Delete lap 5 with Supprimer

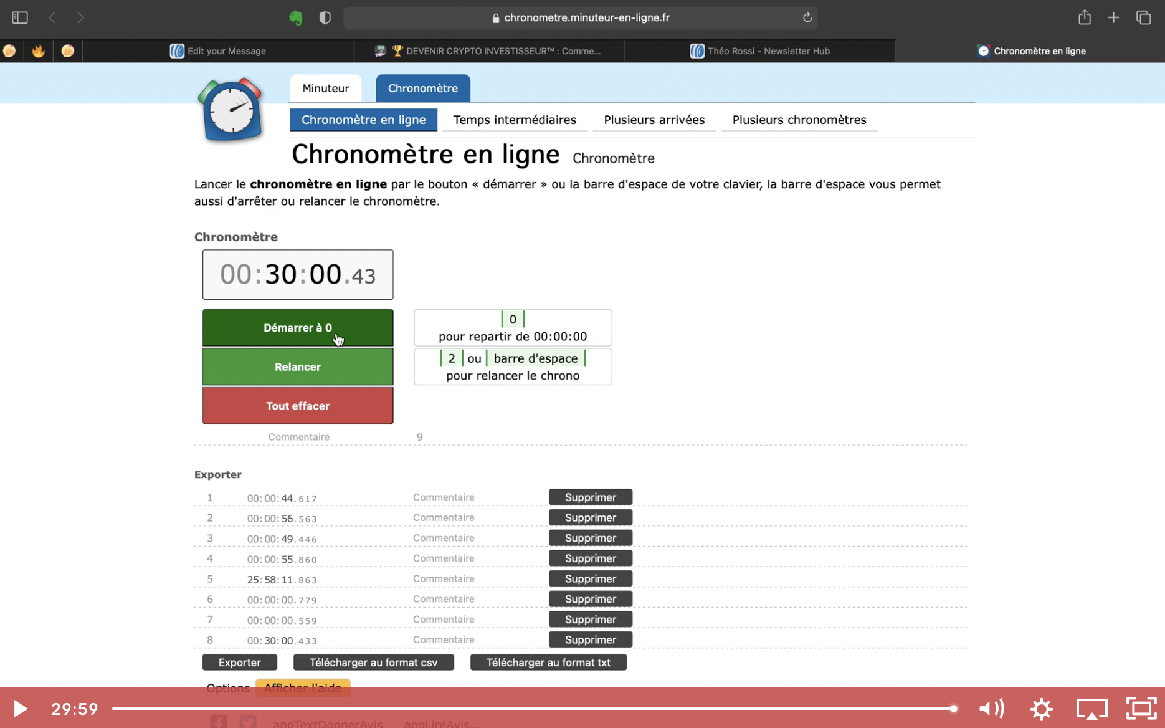[590, 578]
